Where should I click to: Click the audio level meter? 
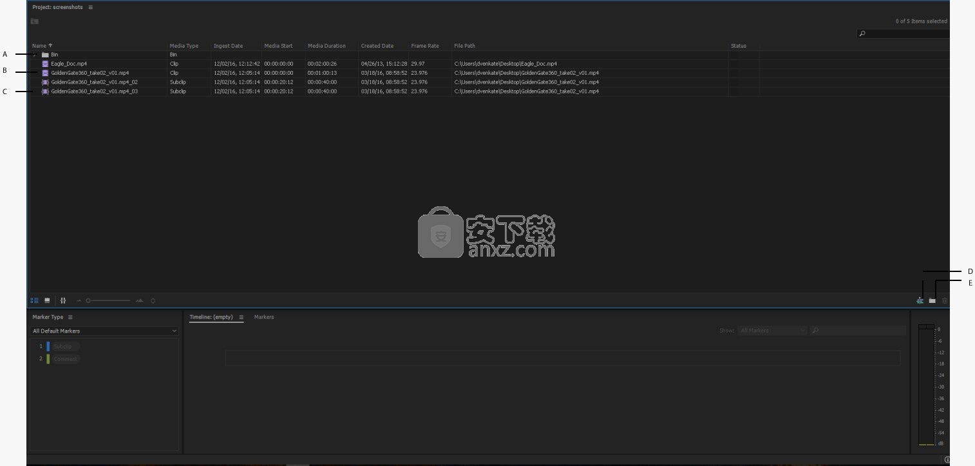click(x=926, y=385)
